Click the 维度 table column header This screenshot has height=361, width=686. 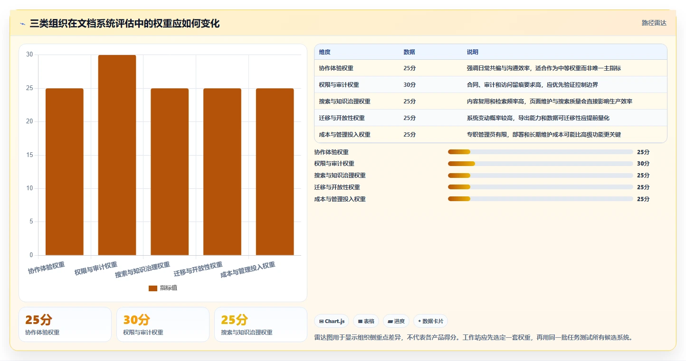[325, 52]
